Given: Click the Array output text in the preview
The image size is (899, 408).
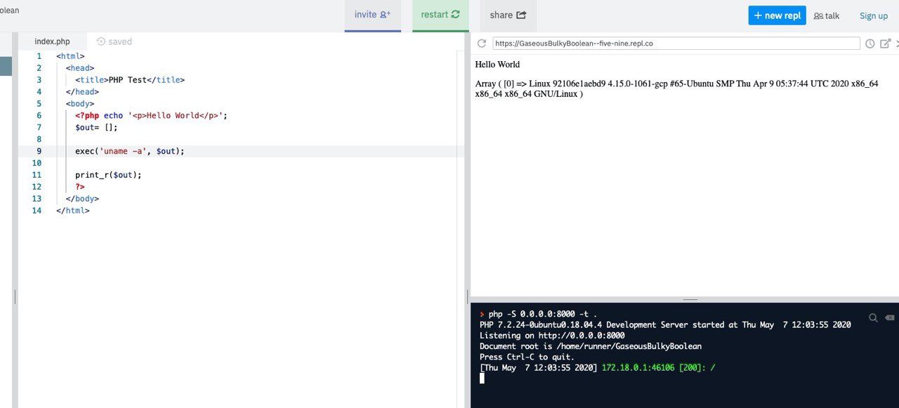Looking at the screenshot, I should click(676, 88).
